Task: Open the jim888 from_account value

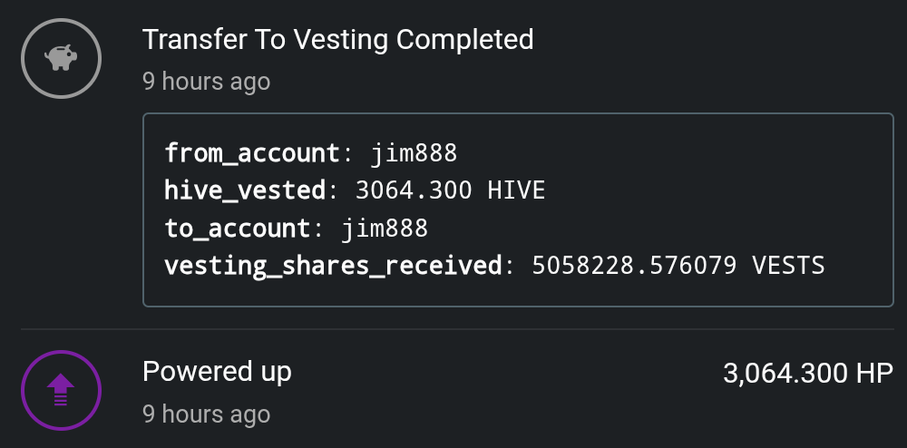Action: pyautogui.click(x=414, y=152)
